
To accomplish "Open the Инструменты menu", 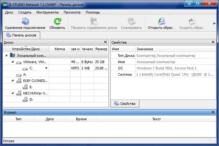I will 47,12.
